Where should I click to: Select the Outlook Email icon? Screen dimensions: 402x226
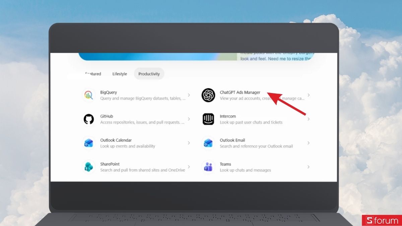point(208,143)
